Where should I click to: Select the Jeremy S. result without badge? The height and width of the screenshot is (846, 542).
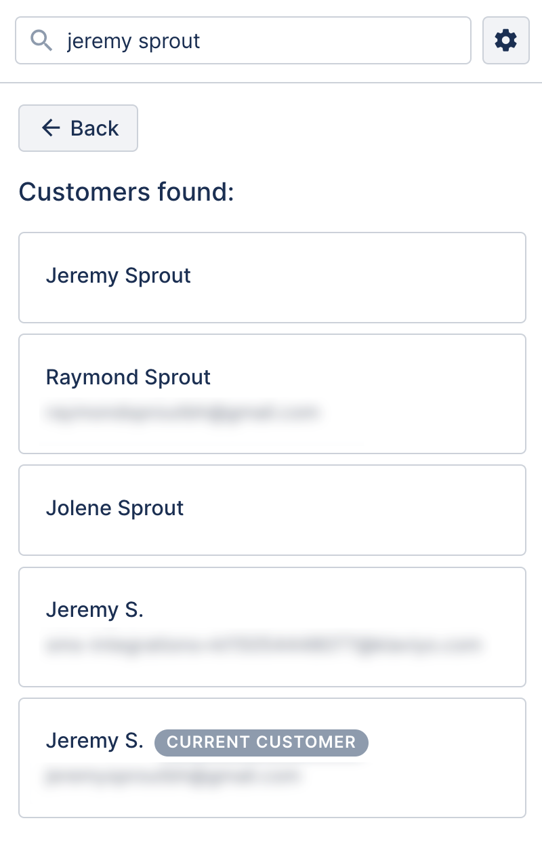pos(272,626)
